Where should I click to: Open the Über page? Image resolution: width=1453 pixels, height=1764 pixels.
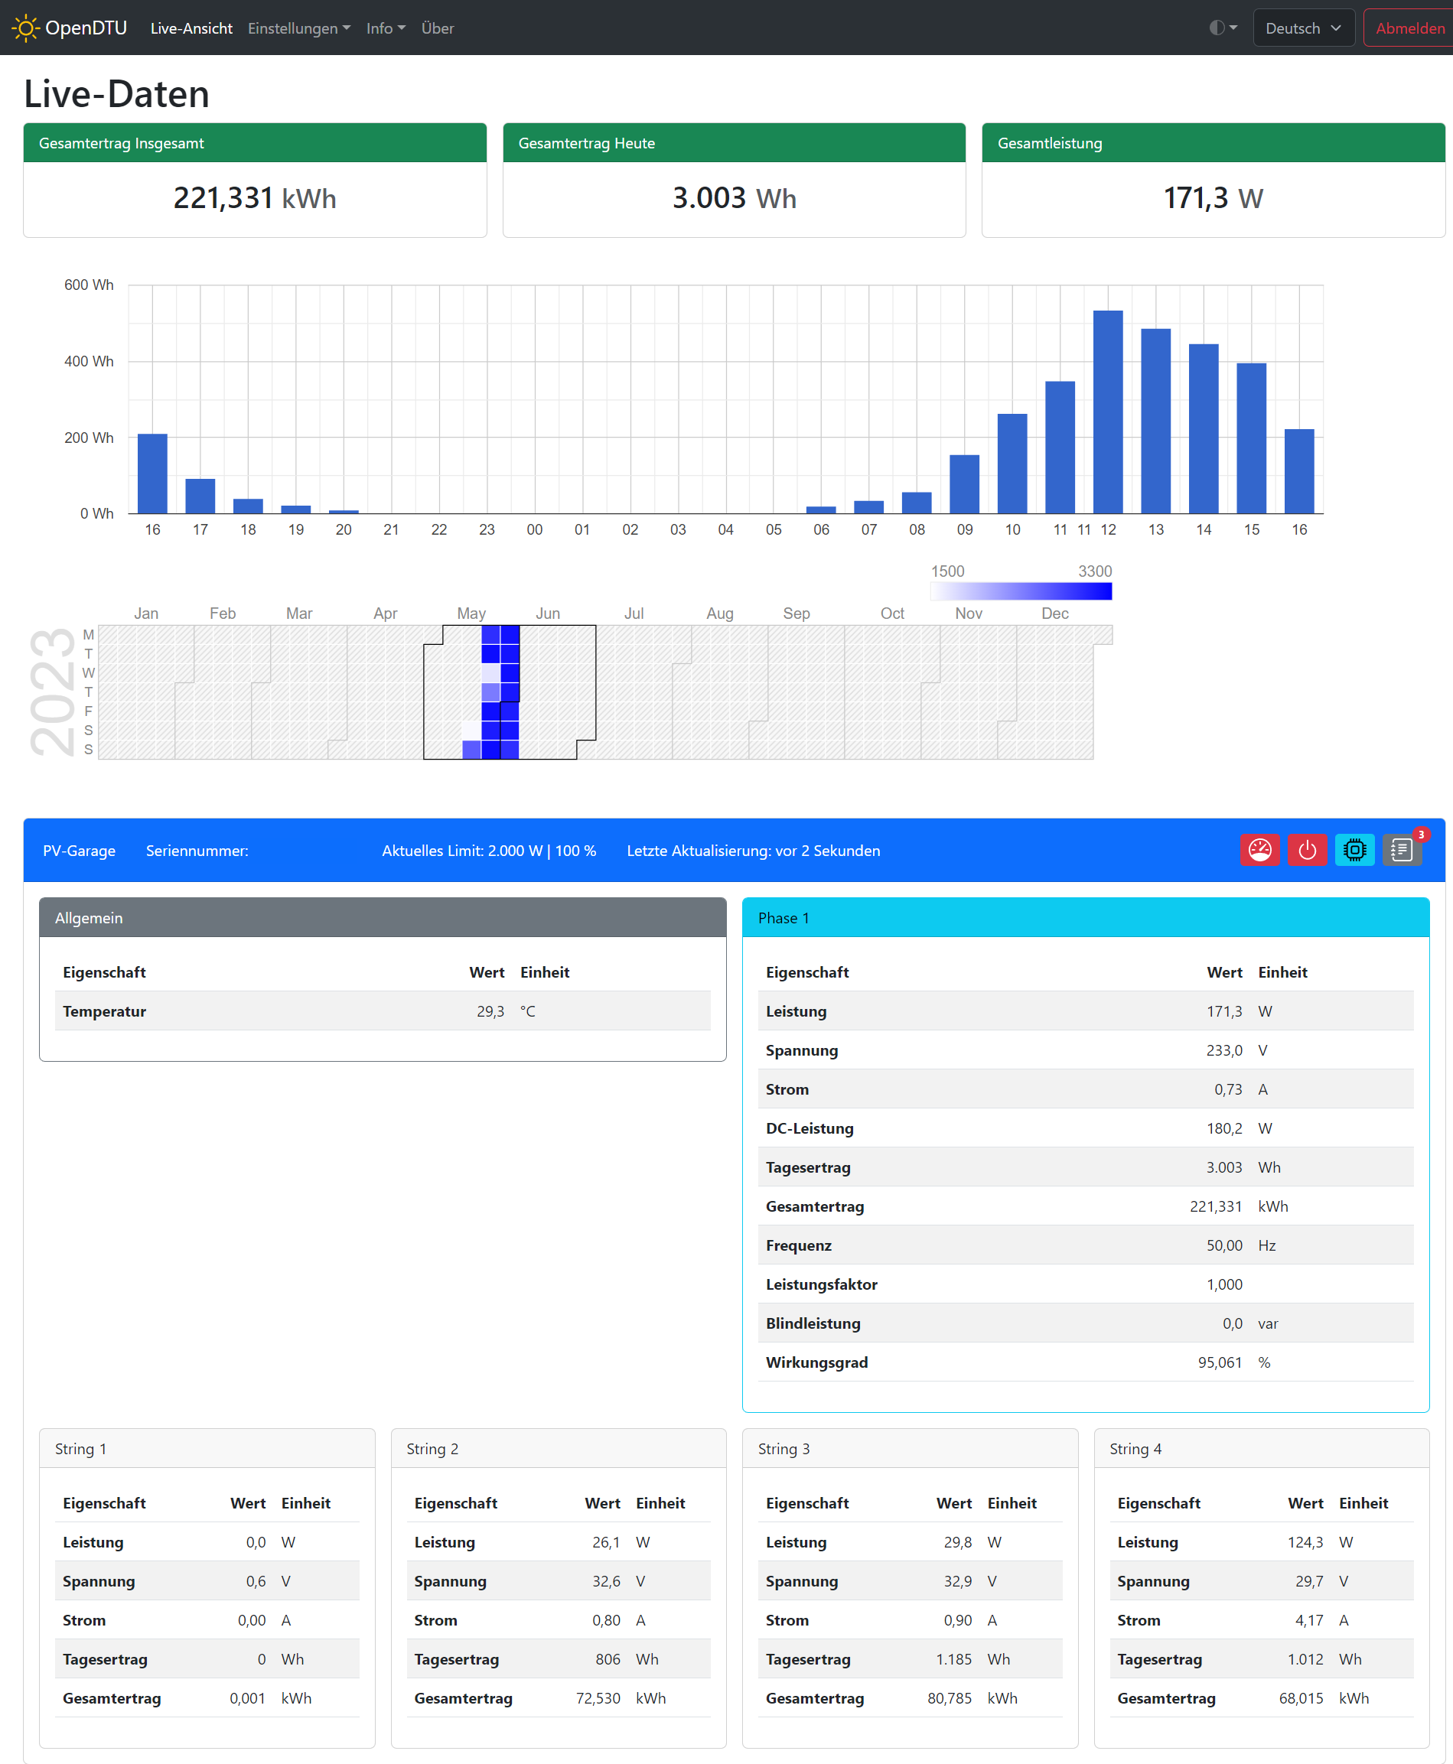(437, 28)
